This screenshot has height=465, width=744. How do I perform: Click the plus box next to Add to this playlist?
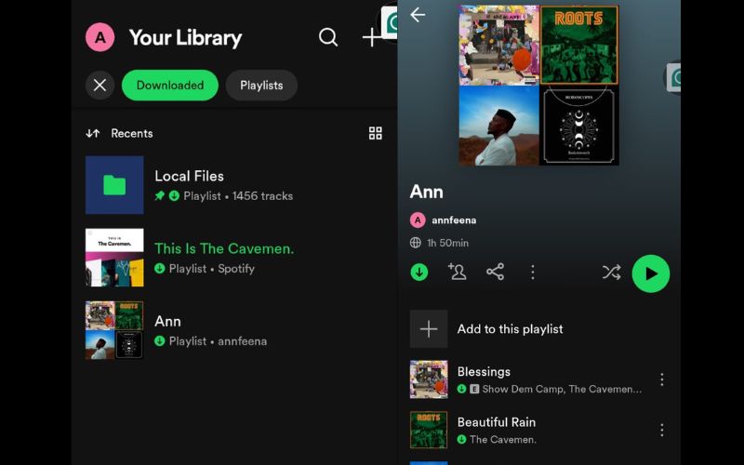[x=429, y=329]
